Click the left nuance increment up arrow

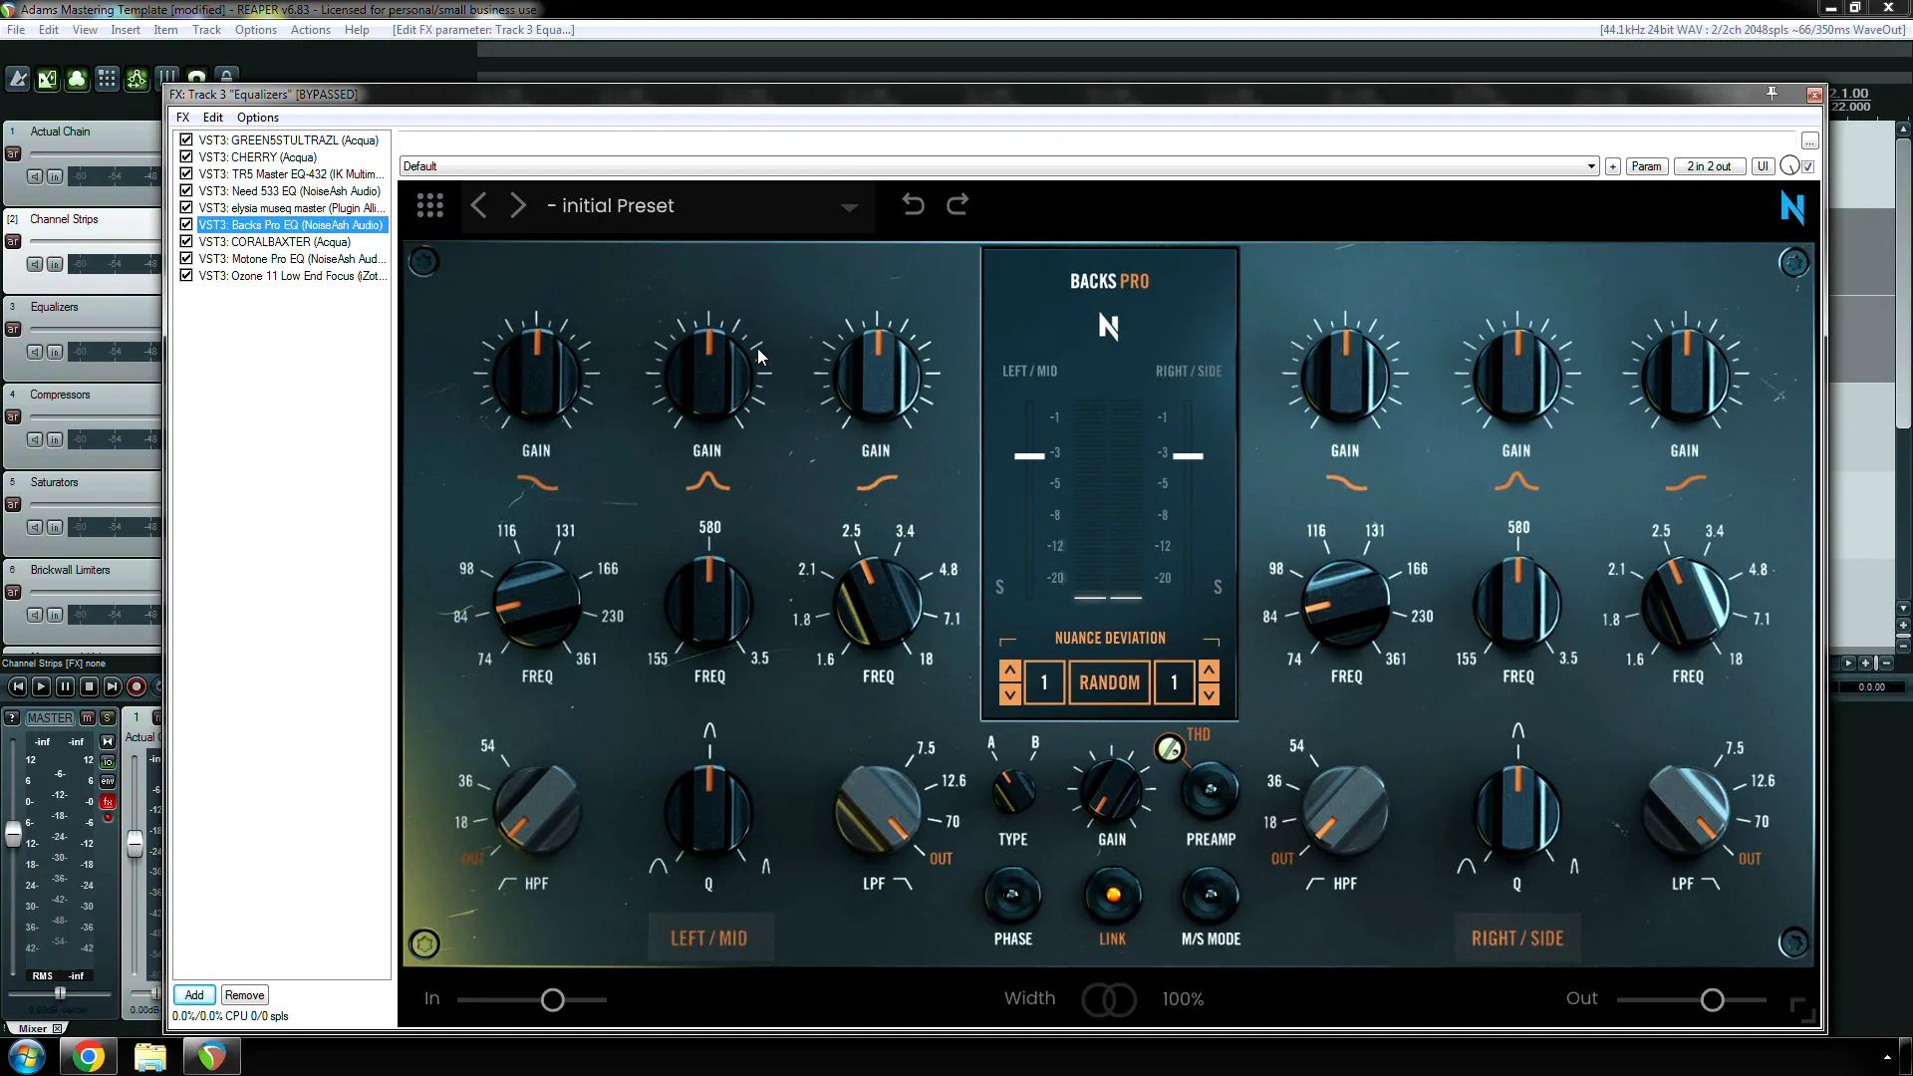[1010, 671]
